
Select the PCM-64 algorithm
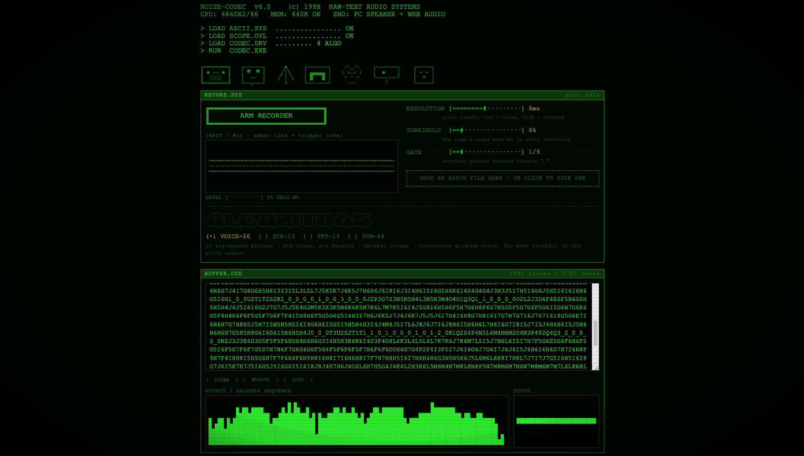366,236
